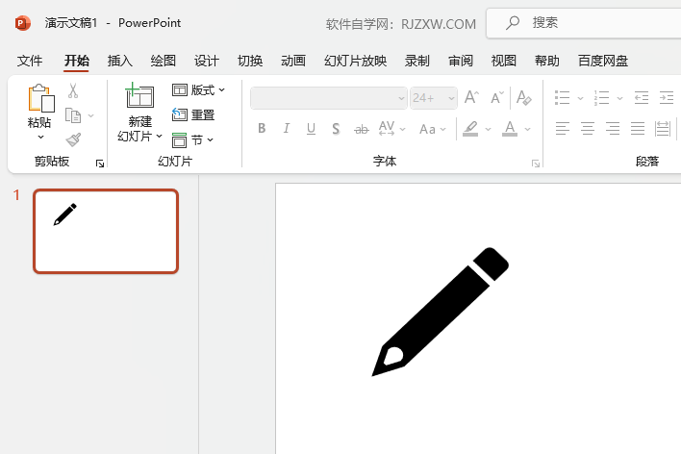The height and width of the screenshot is (454, 681).
Task: Align text left
Action: click(563, 129)
